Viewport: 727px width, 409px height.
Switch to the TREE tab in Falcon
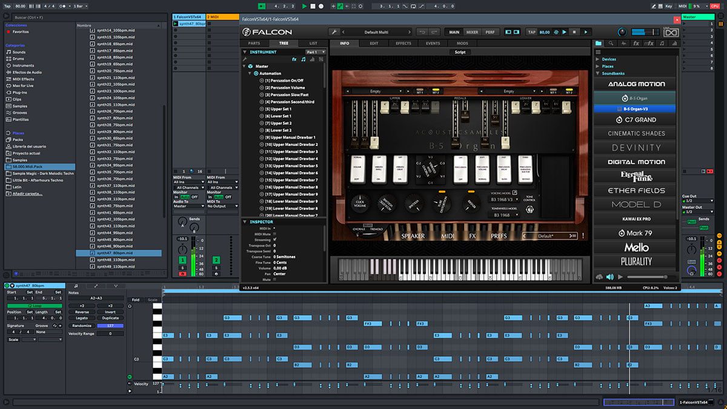pyautogui.click(x=284, y=44)
